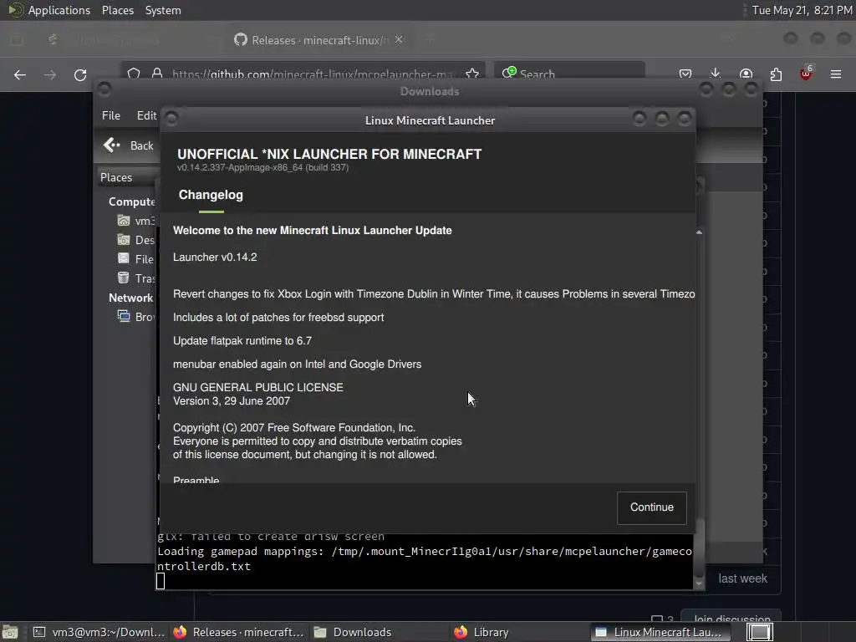856x642 pixels.
Task: Click 'GNU GENERAL PUBLIC LICENSE' heading text
Action: 258,388
